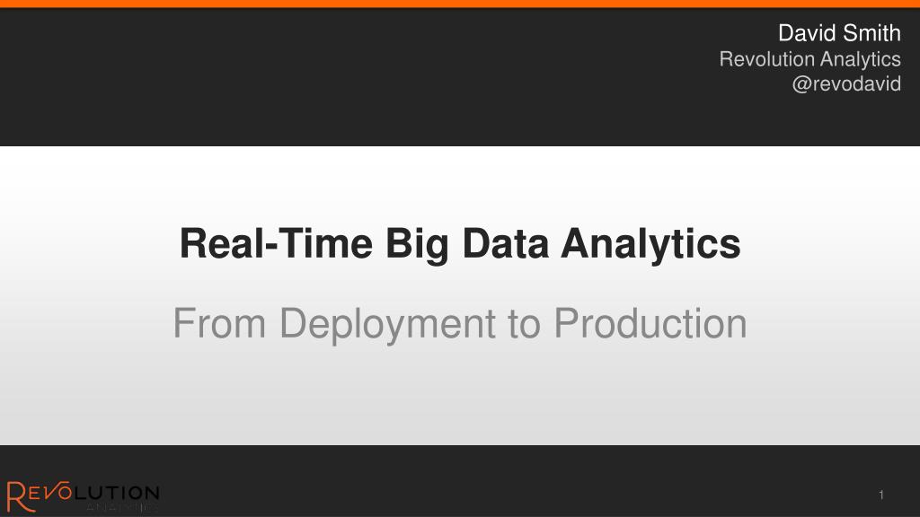This screenshot has width=920, height=517.
Task: Click the gray Revolution Analytics company text
Action: point(809,59)
